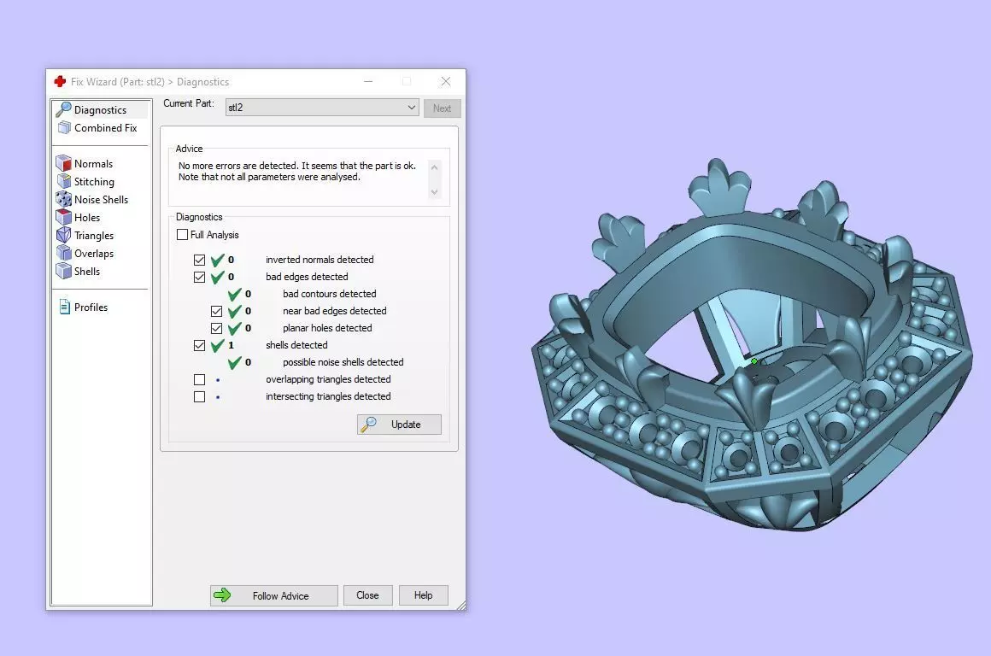Click the Advice box scroll down arrow
The height and width of the screenshot is (656, 991).
[x=434, y=192]
